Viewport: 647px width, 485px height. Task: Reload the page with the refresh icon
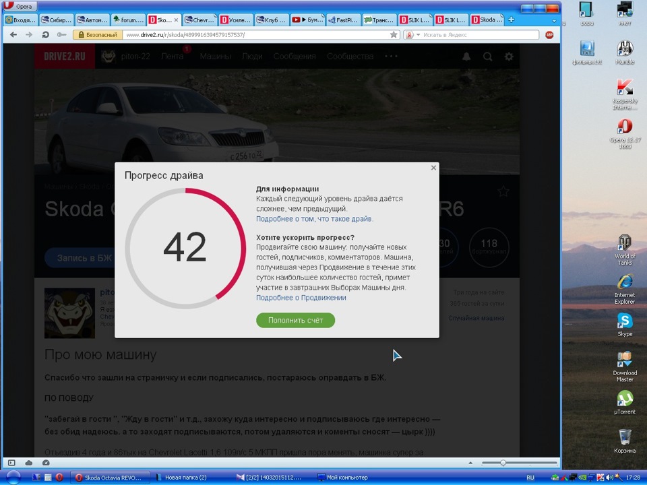pyautogui.click(x=45, y=34)
